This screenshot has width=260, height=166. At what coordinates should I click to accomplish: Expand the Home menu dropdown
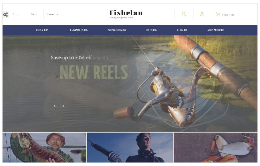click(53, 14)
